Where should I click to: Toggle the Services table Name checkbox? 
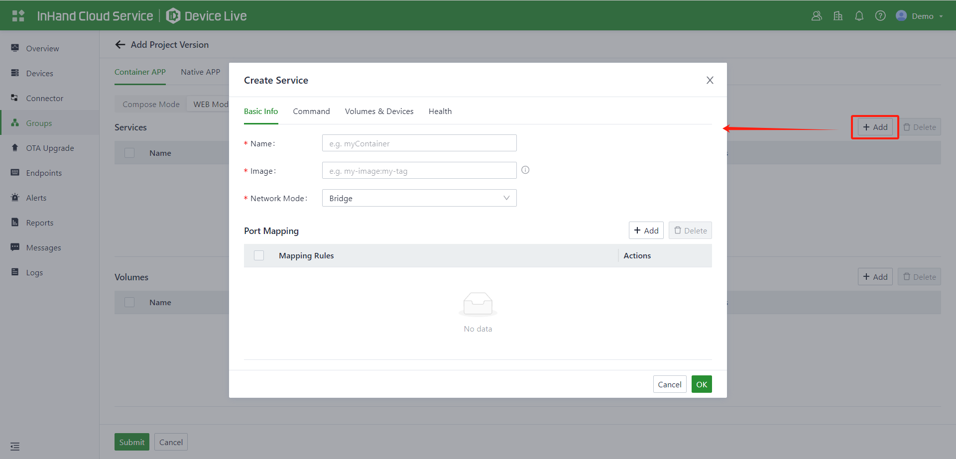tap(129, 153)
